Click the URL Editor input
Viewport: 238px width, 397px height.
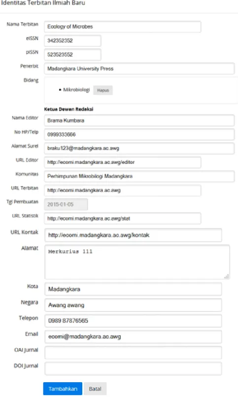pyautogui.click(x=123, y=162)
